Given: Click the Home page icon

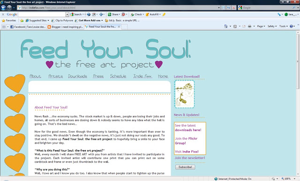Looking at the screenshot, I should (x=226, y=26).
